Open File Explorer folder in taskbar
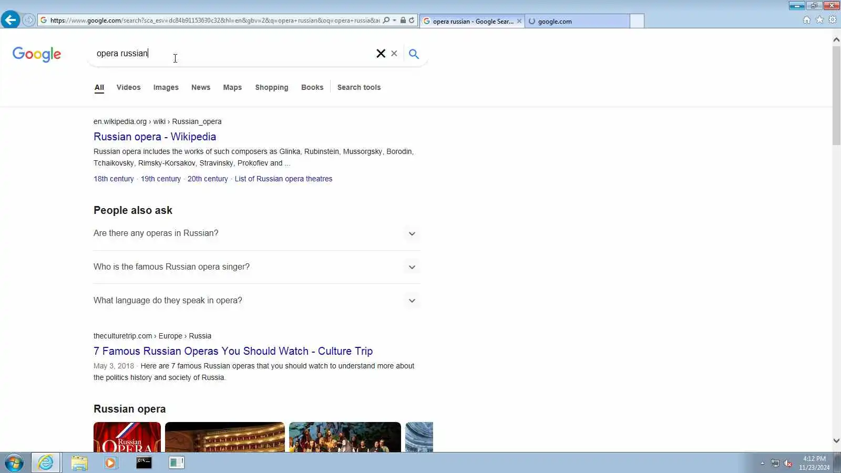Screen dimensions: 841x473 tap(79, 463)
